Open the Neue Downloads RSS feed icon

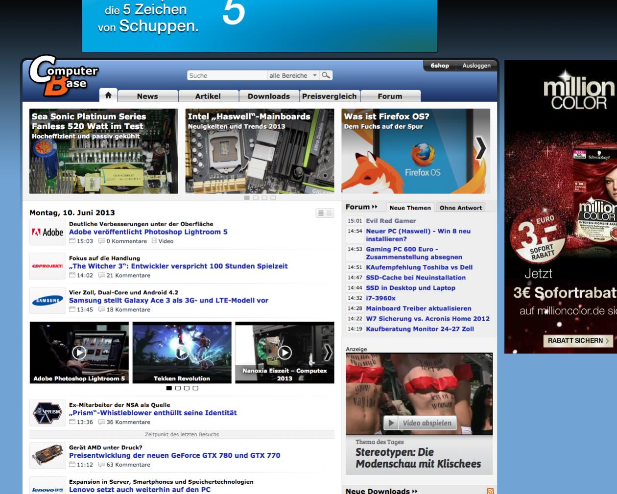tap(490, 491)
